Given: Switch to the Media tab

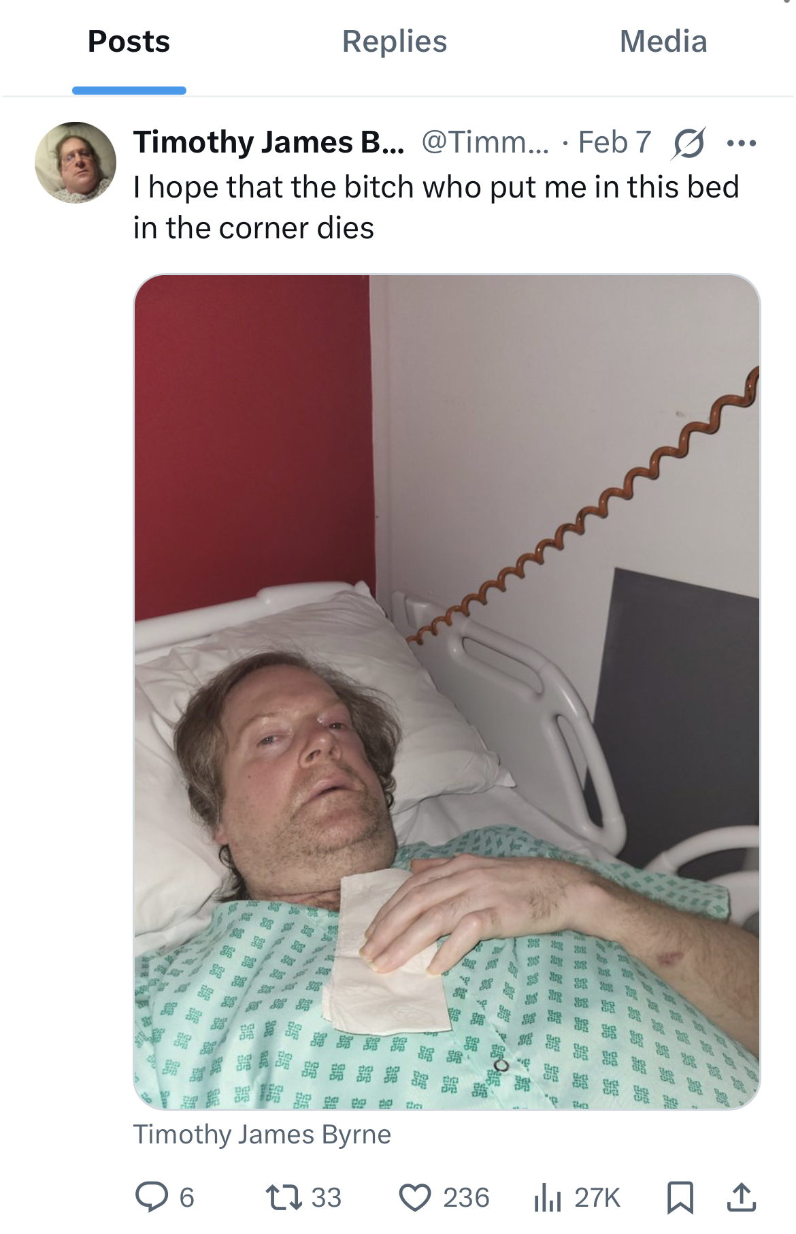Looking at the screenshot, I should (663, 42).
